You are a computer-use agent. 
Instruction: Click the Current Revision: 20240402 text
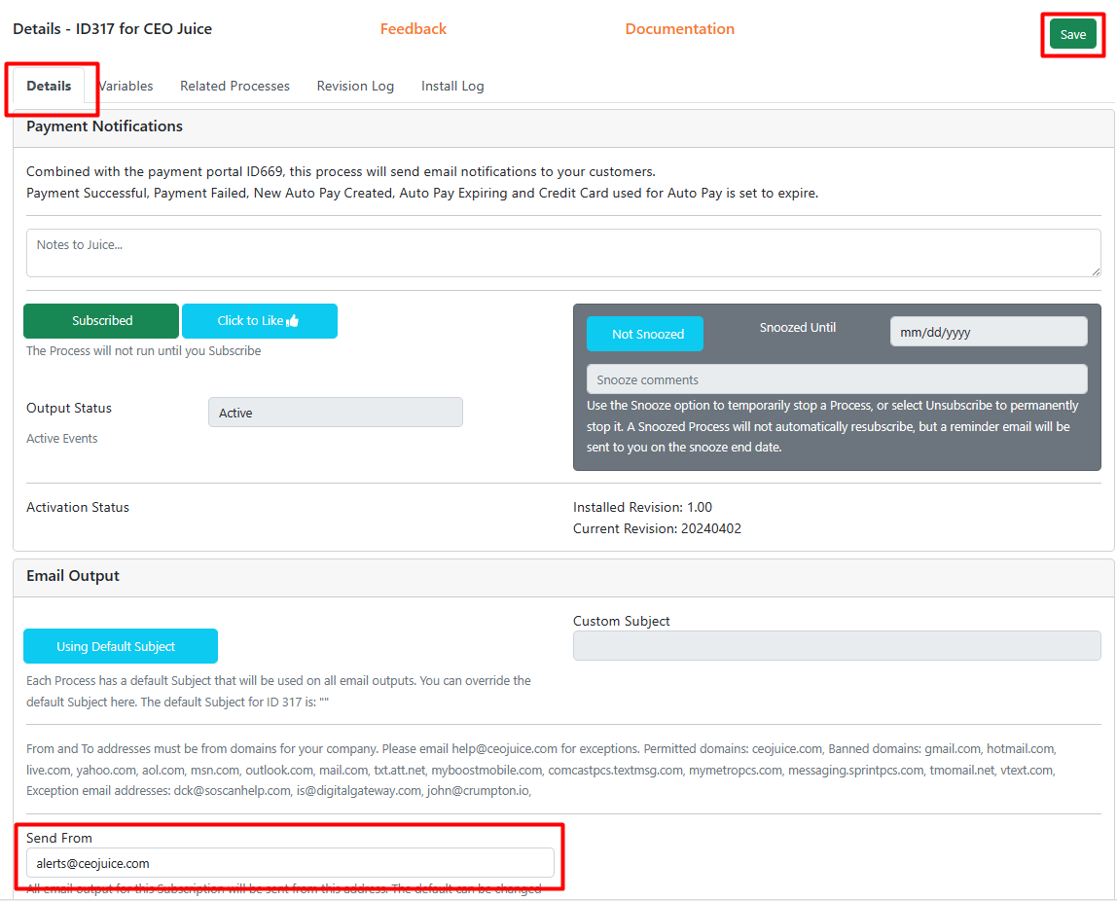coord(657,528)
